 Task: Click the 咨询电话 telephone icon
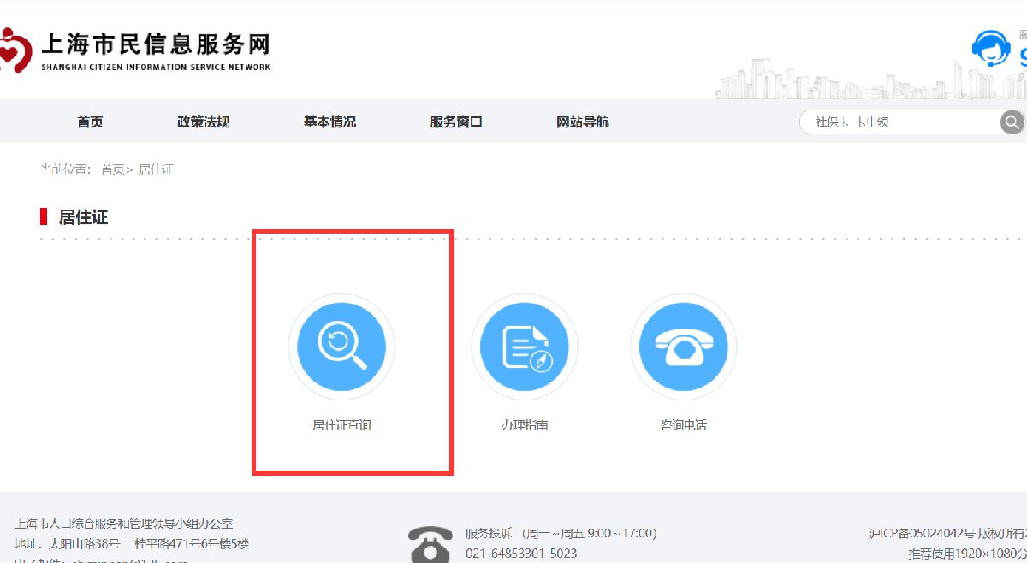pos(683,347)
